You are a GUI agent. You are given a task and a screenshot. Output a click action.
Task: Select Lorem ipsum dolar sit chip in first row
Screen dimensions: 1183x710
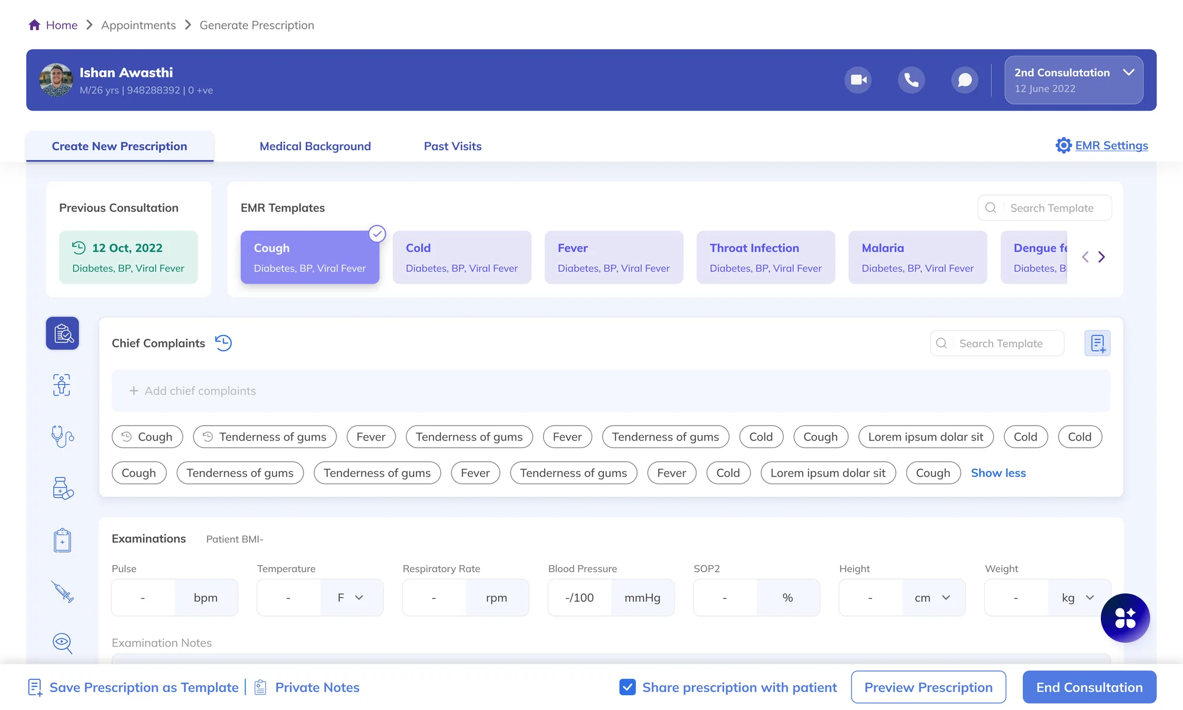pos(926,437)
